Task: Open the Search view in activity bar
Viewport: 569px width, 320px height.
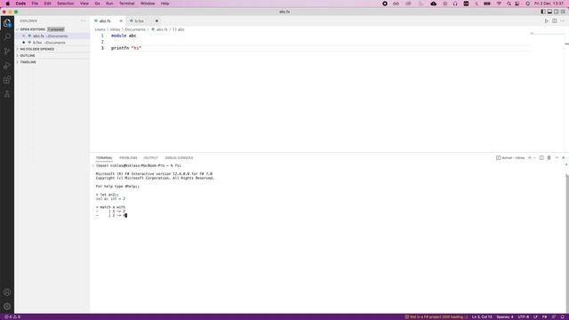Action: click(7, 37)
